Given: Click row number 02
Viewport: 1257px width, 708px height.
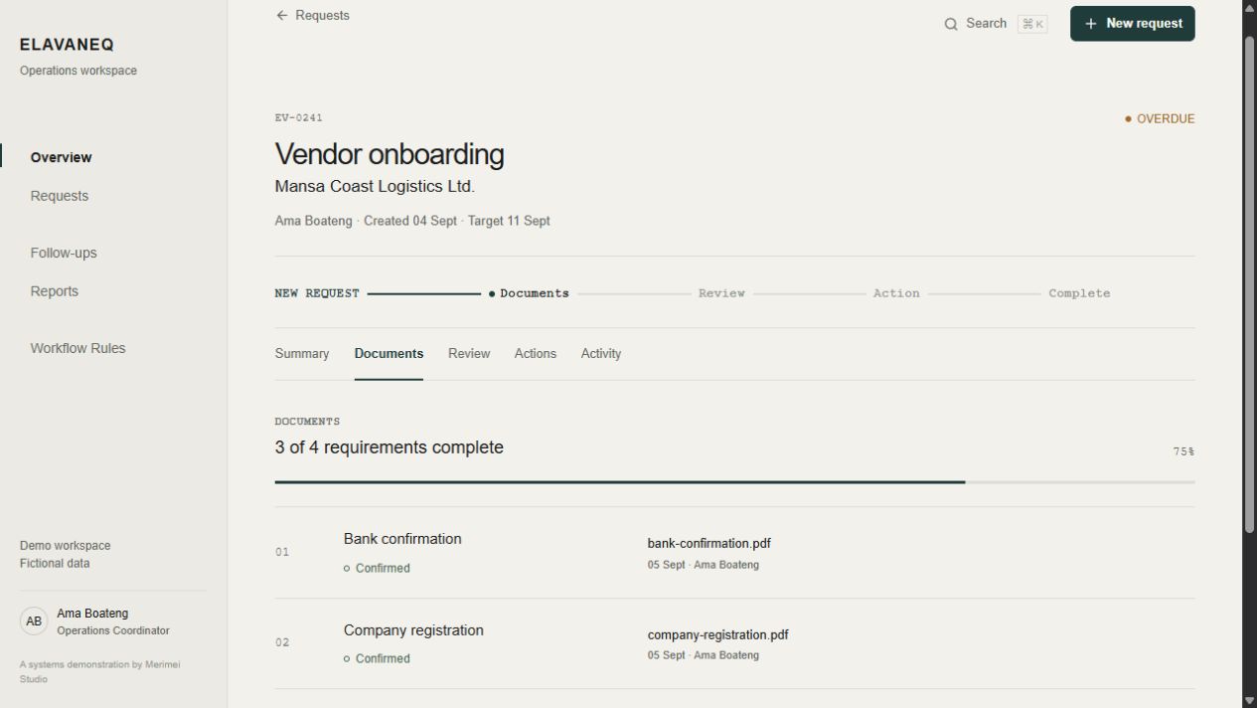Looking at the screenshot, I should 282,642.
